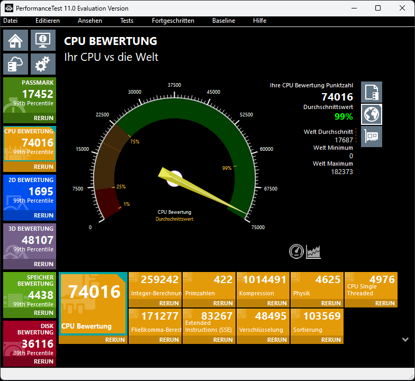Screen dimensions: 415x381
Task: Select the Physik 4625 tile
Action: click(317, 286)
